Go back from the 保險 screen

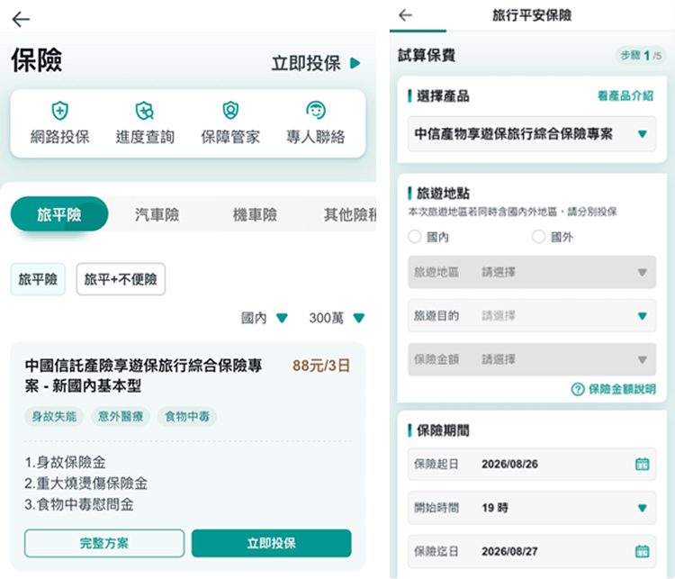[21, 20]
